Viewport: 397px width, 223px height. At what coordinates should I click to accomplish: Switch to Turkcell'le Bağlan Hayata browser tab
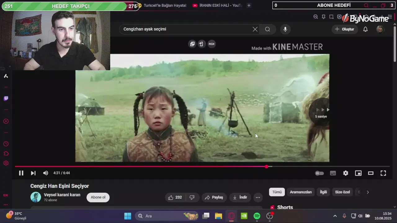[x=163, y=5]
